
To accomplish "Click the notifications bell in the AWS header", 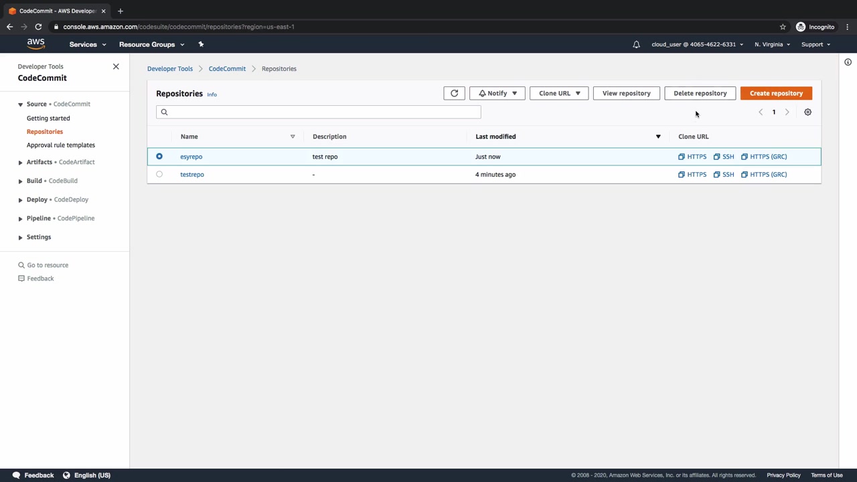I will coord(636,44).
